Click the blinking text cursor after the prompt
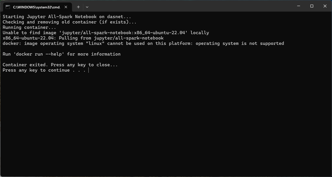This screenshot has width=332, height=177. (88, 70)
